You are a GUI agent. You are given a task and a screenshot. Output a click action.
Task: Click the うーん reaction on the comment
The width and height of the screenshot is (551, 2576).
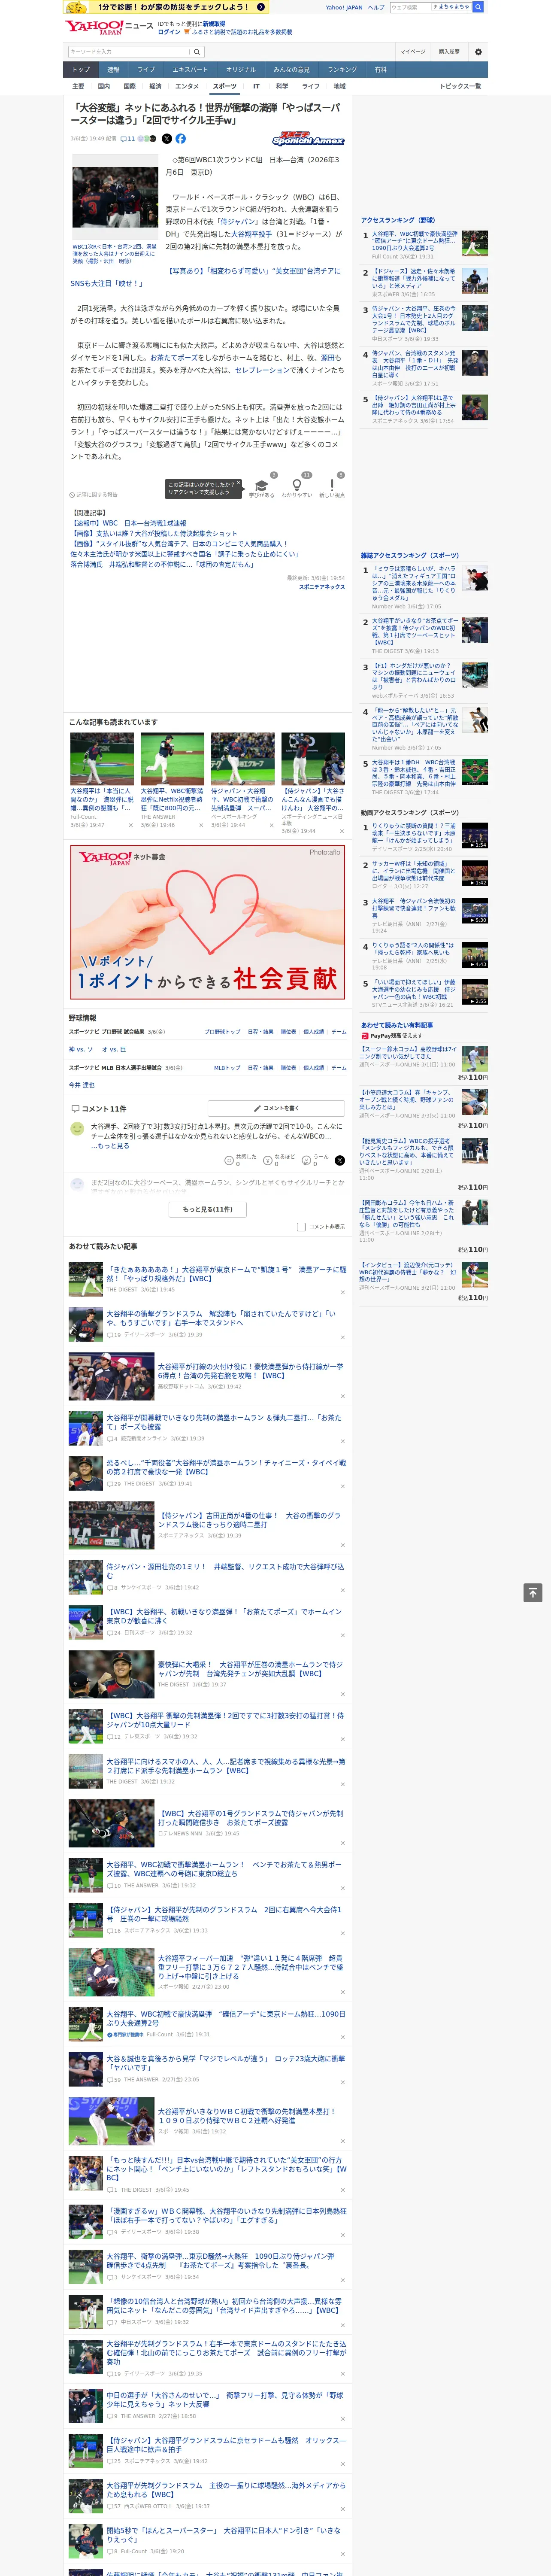tap(316, 1160)
